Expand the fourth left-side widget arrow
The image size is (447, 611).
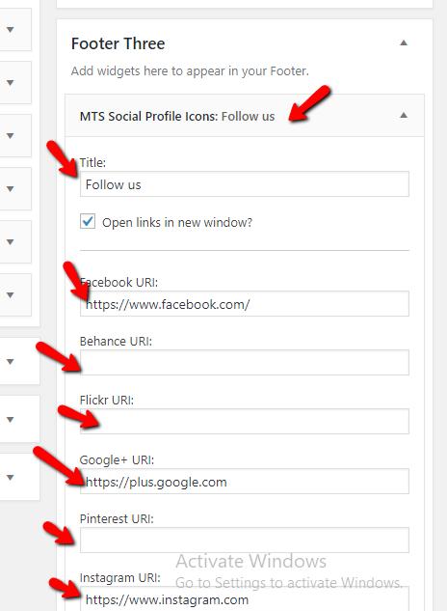(x=11, y=189)
